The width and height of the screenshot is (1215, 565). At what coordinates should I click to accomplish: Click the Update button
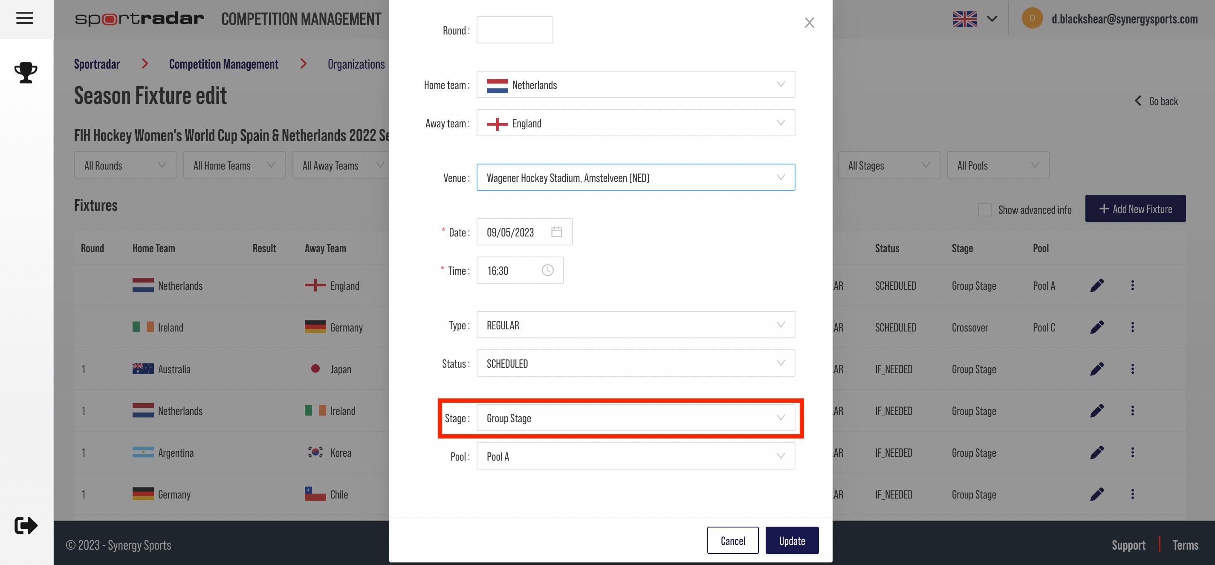[792, 540]
